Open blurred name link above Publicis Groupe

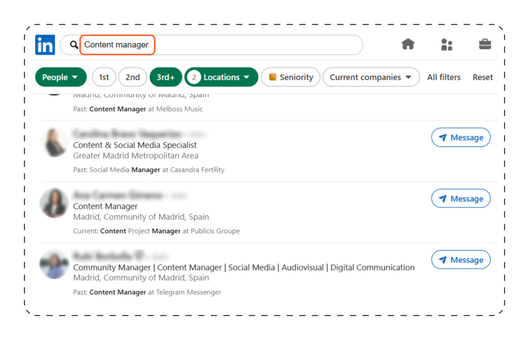(x=118, y=195)
